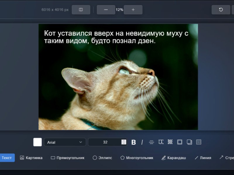Select the Текст tool tab

tap(7, 158)
